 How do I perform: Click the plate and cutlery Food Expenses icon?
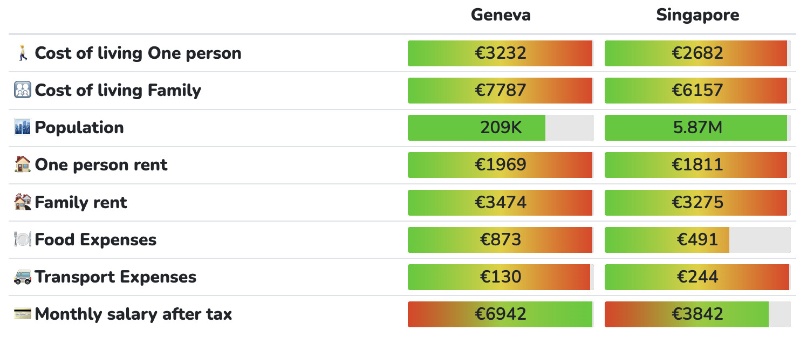pyautogui.click(x=23, y=239)
